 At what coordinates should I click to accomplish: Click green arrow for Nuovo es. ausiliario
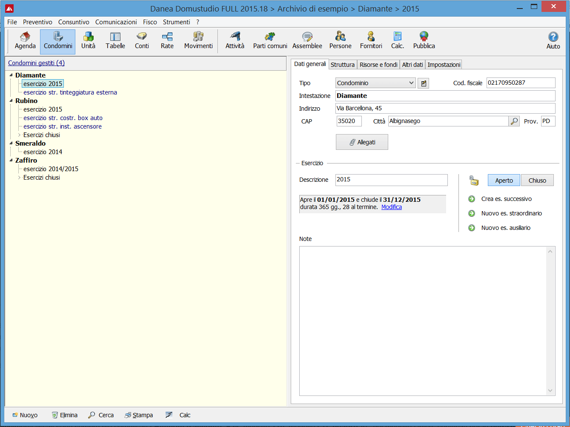(472, 228)
